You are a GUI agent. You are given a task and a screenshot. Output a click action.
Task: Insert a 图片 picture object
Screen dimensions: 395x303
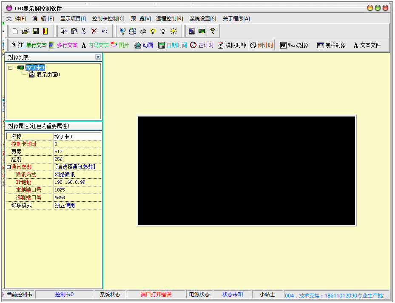click(x=120, y=45)
